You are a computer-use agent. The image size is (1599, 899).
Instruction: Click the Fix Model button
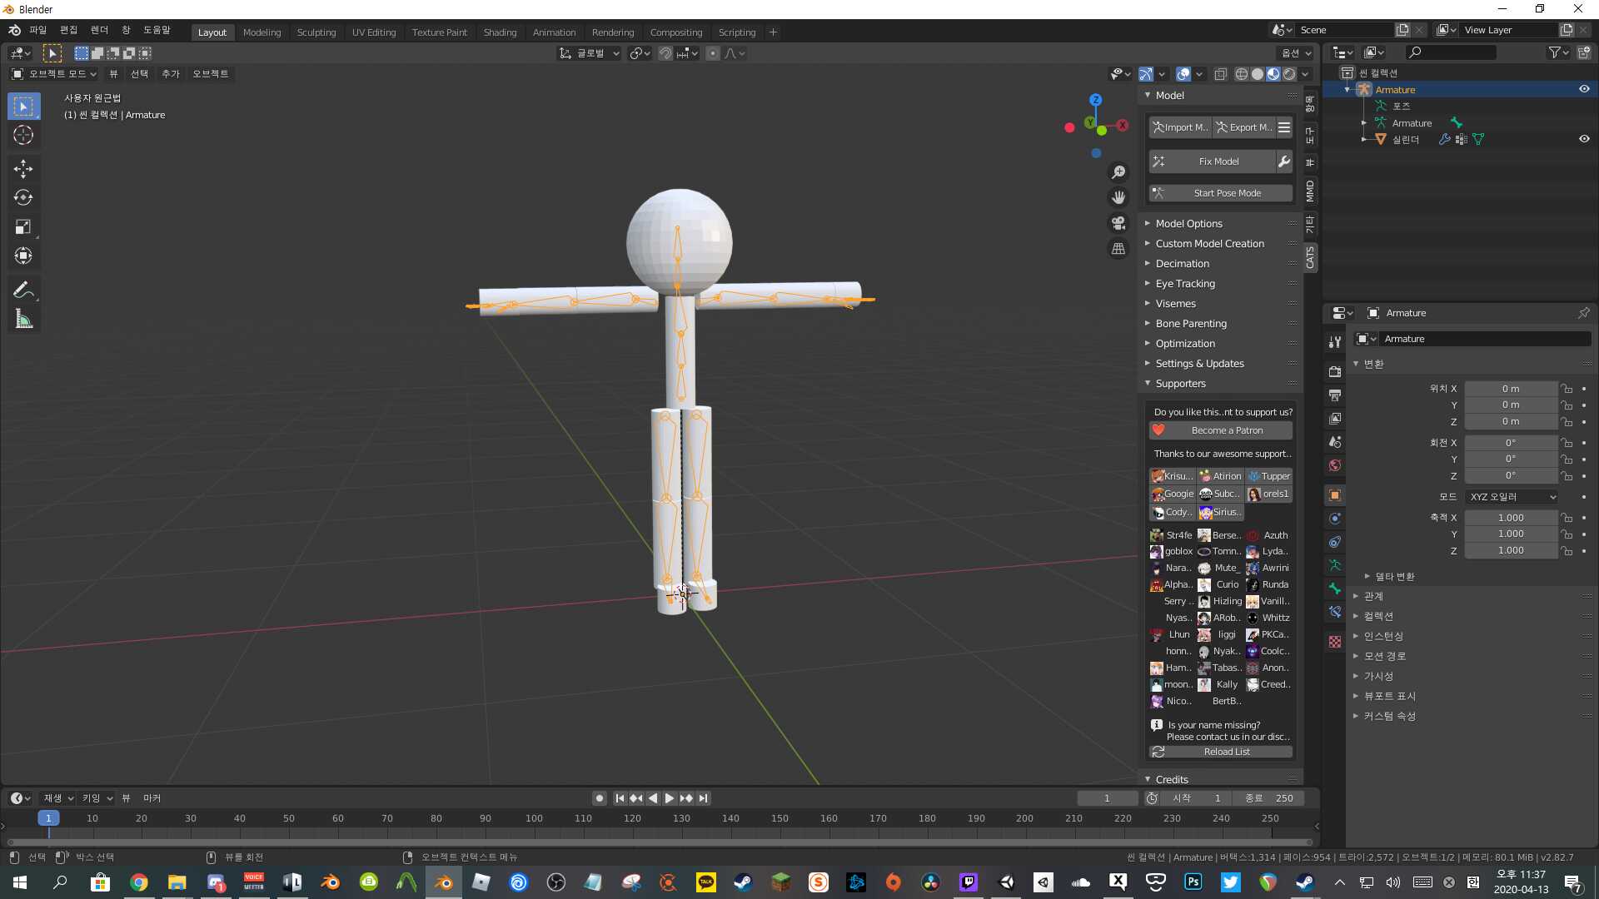coord(1218,161)
